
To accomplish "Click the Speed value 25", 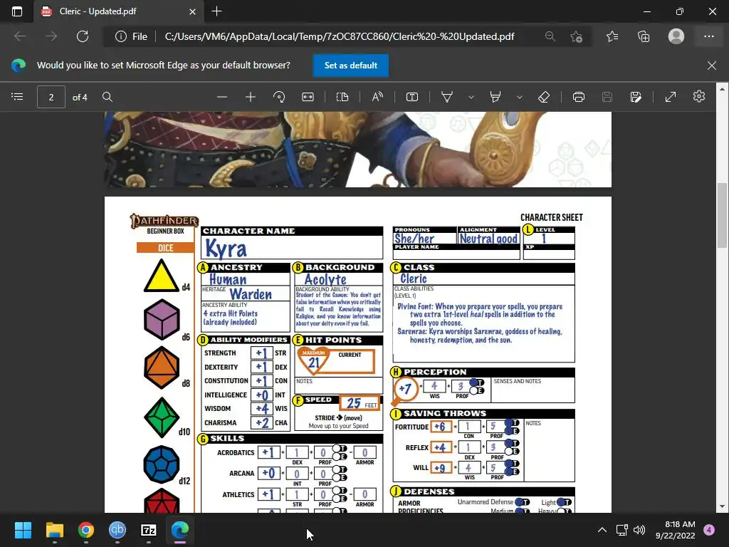I will point(353,403).
